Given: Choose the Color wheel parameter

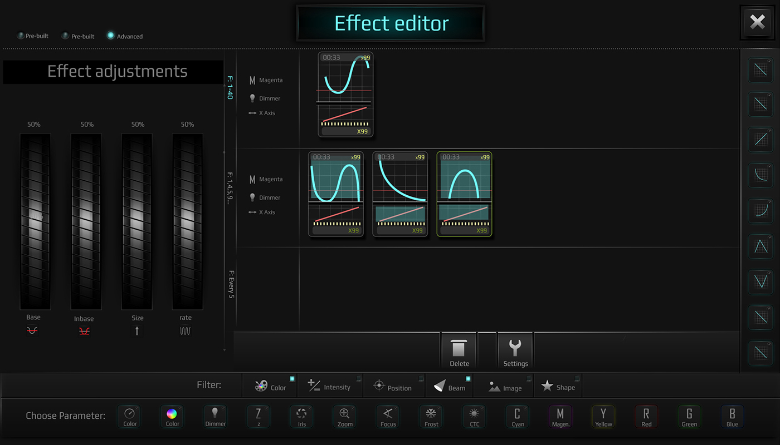Looking at the screenshot, I should point(172,417).
